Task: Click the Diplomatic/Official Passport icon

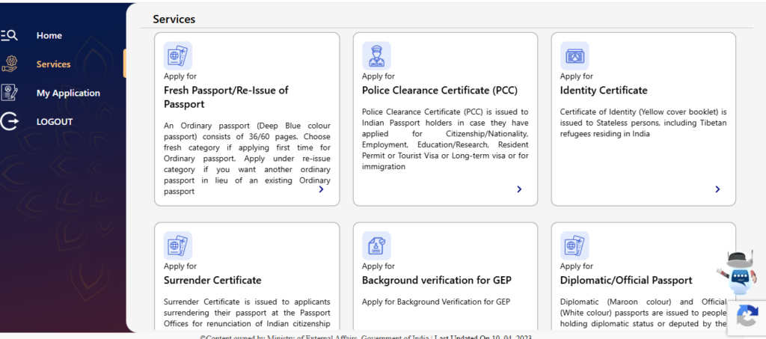Action: coord(574,246)
